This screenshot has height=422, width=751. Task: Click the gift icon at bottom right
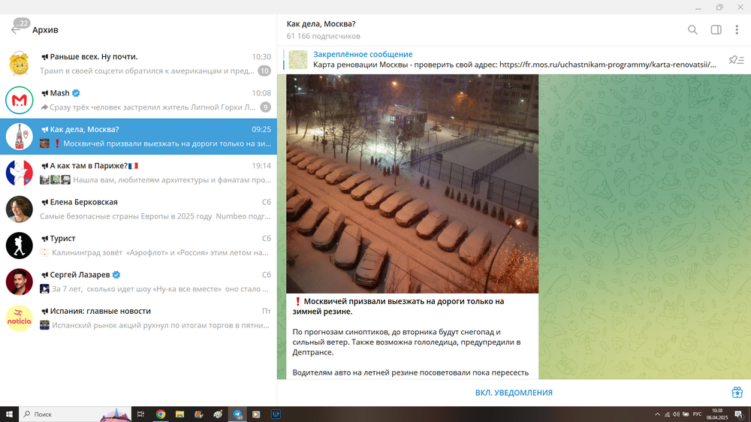tap(737, 393)
